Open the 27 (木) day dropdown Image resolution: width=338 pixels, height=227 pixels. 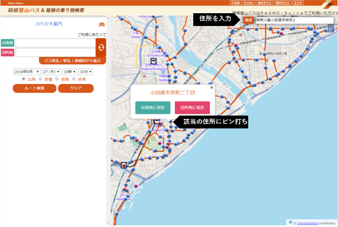(51, 72)
